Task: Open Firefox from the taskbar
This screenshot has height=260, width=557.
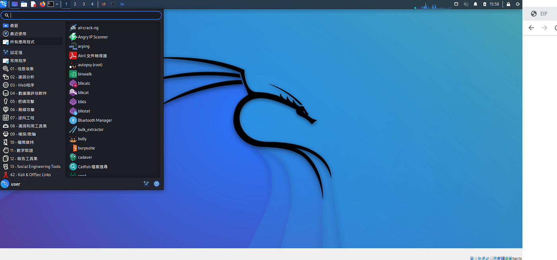Action: (43, 4)
